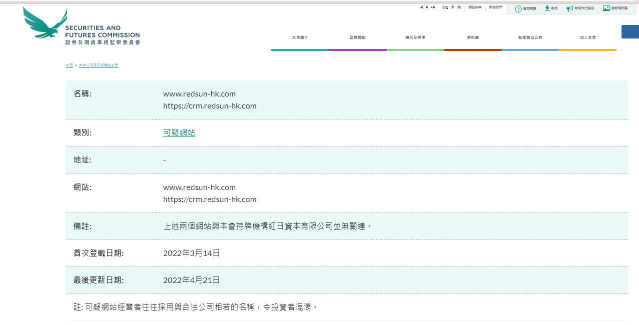This screenshot has width=639, height=325.
Task: Click the 傳媒專用區 picture icon
Action: pyautogui.click(x=606, y=8)
